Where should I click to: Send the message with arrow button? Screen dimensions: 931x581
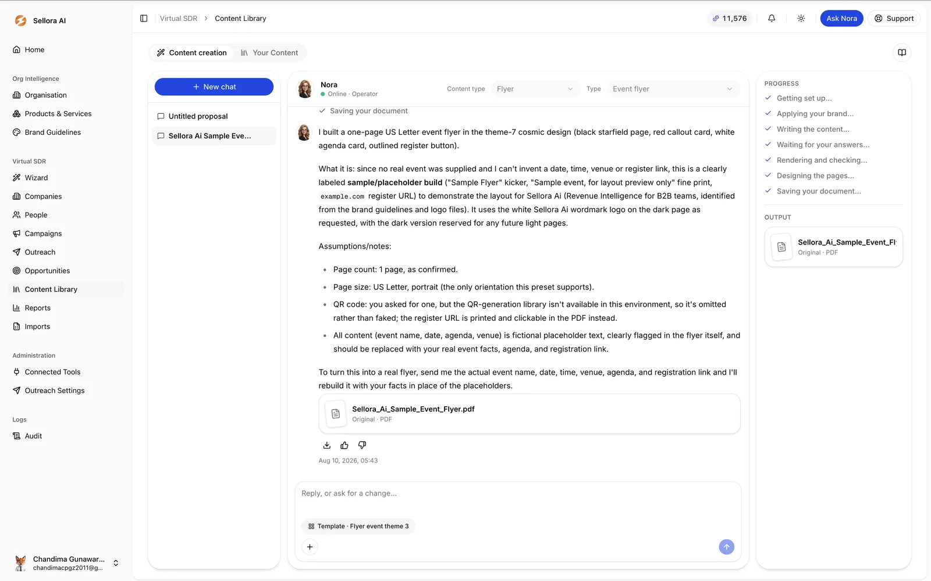click(726, 547)
